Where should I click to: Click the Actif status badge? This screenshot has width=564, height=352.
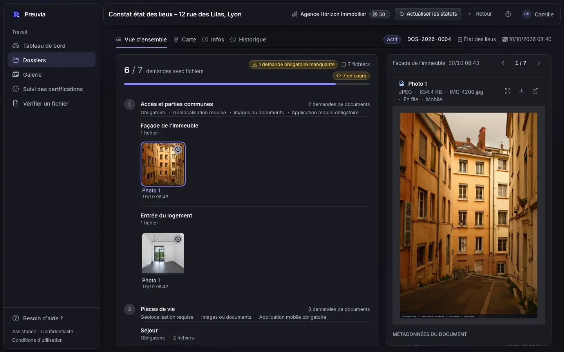point(392,40)
